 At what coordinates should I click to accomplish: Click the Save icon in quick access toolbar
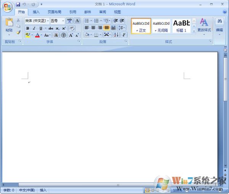(x=18, y=4)
